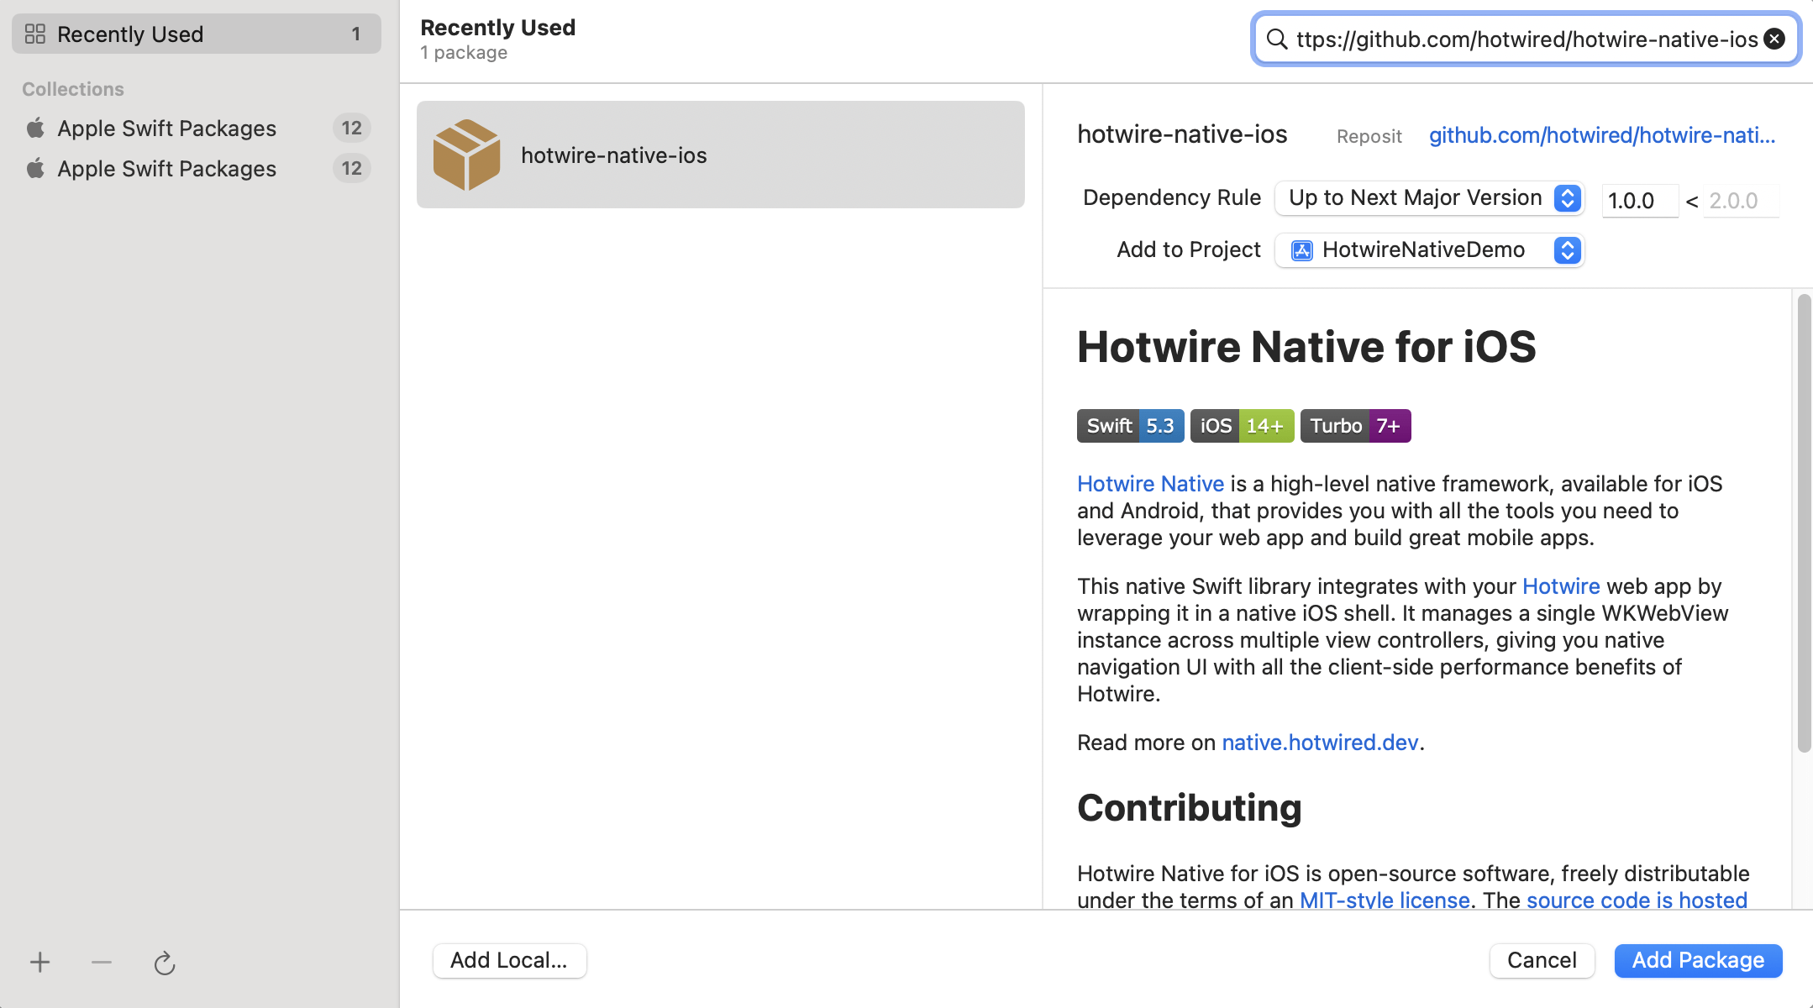Click the Cancel button
Viewport: 1813px width, 1008px height.
pyautogui.click(x=1542, y=960)
